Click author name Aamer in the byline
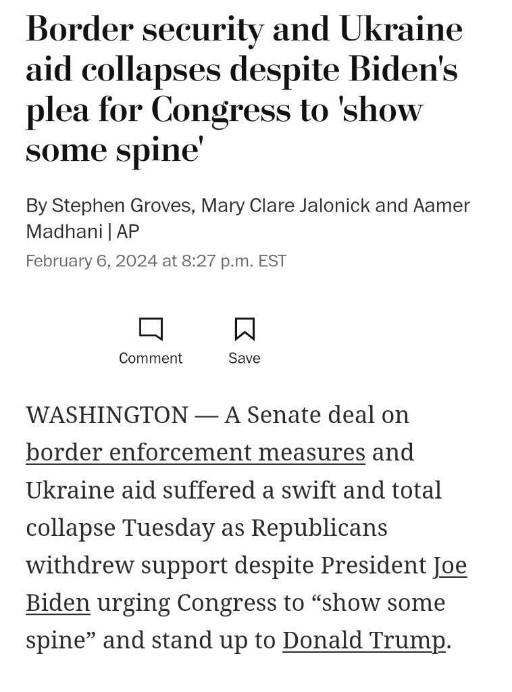The height and width of the screenshot is (692, 512). [x=442, y=205]
